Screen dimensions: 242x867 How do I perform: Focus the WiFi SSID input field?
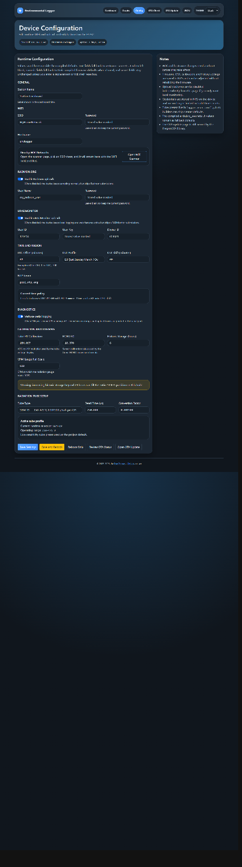[x=50, y=122]
